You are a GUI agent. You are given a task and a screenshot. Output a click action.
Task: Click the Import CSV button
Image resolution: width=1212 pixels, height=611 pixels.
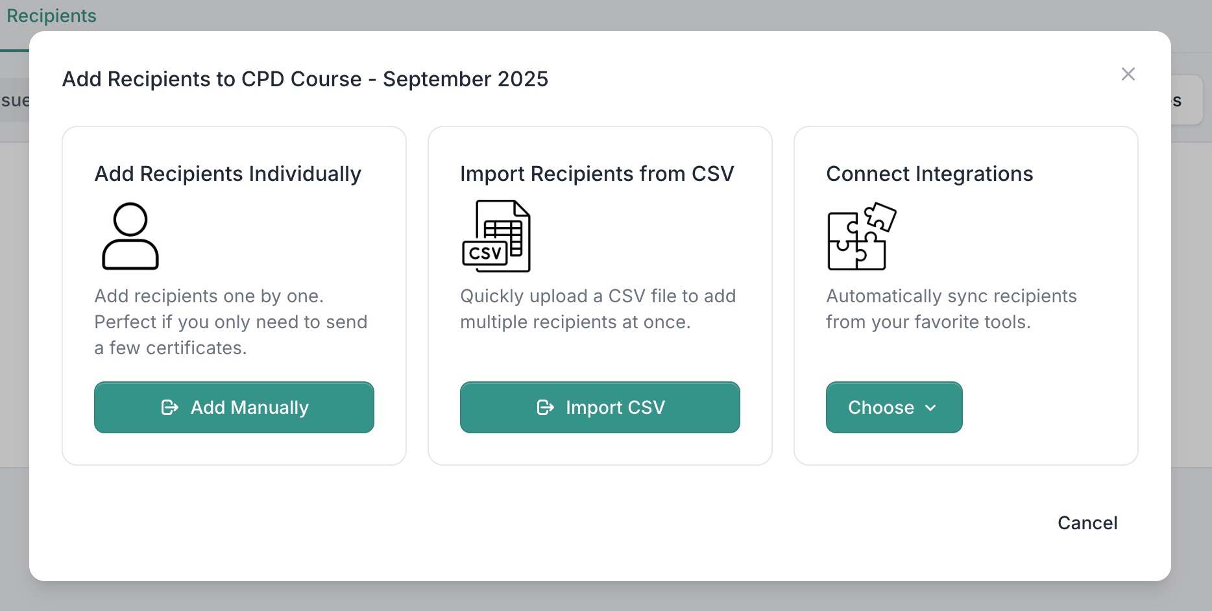click(x=600, y=407)
